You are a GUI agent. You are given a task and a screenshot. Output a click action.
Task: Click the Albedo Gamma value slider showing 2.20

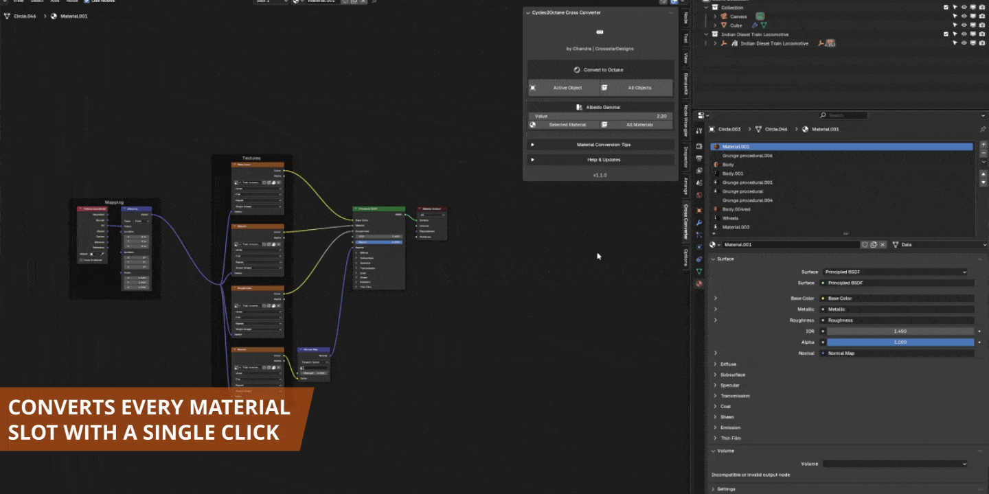point(601,115)
